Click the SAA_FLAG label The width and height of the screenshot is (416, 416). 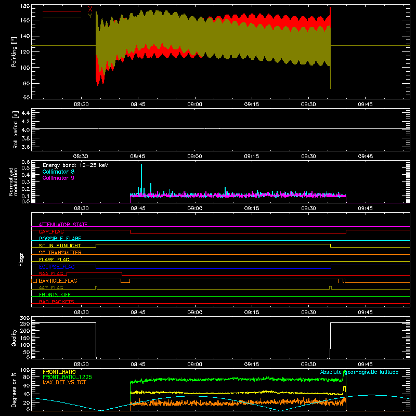click(51, 274)
